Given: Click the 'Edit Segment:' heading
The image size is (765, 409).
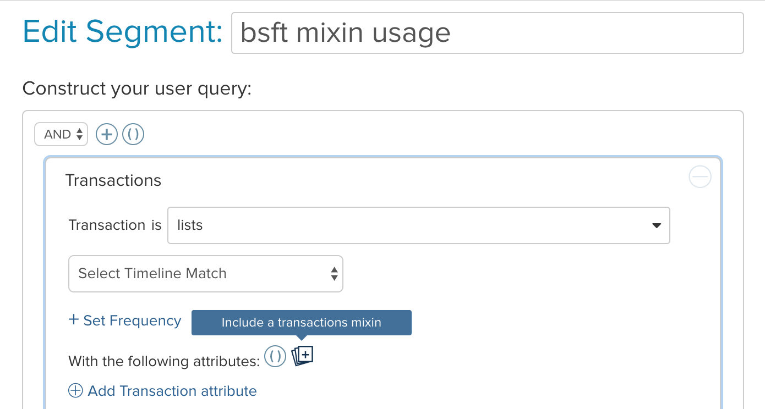Looking at the screenshot, I should [x=123, y=32].
